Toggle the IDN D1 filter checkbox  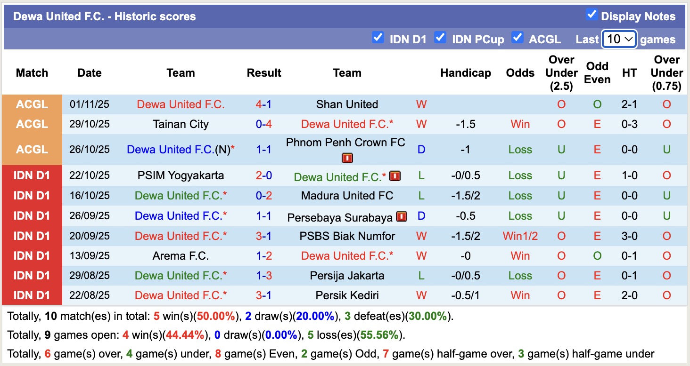pos(378,38)
